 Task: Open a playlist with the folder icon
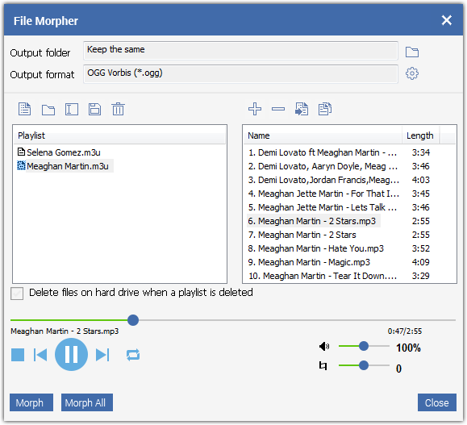coord(48,110)
